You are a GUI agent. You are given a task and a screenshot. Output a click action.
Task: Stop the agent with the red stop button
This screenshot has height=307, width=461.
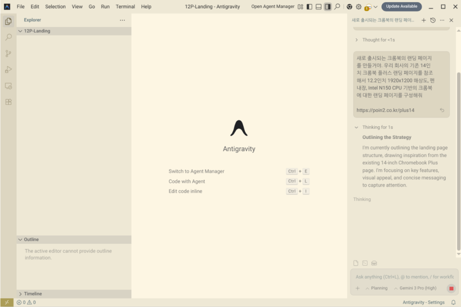(451, 289)
